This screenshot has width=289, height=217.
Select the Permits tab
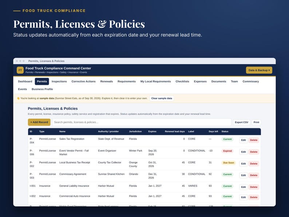[x=42, y=81]
